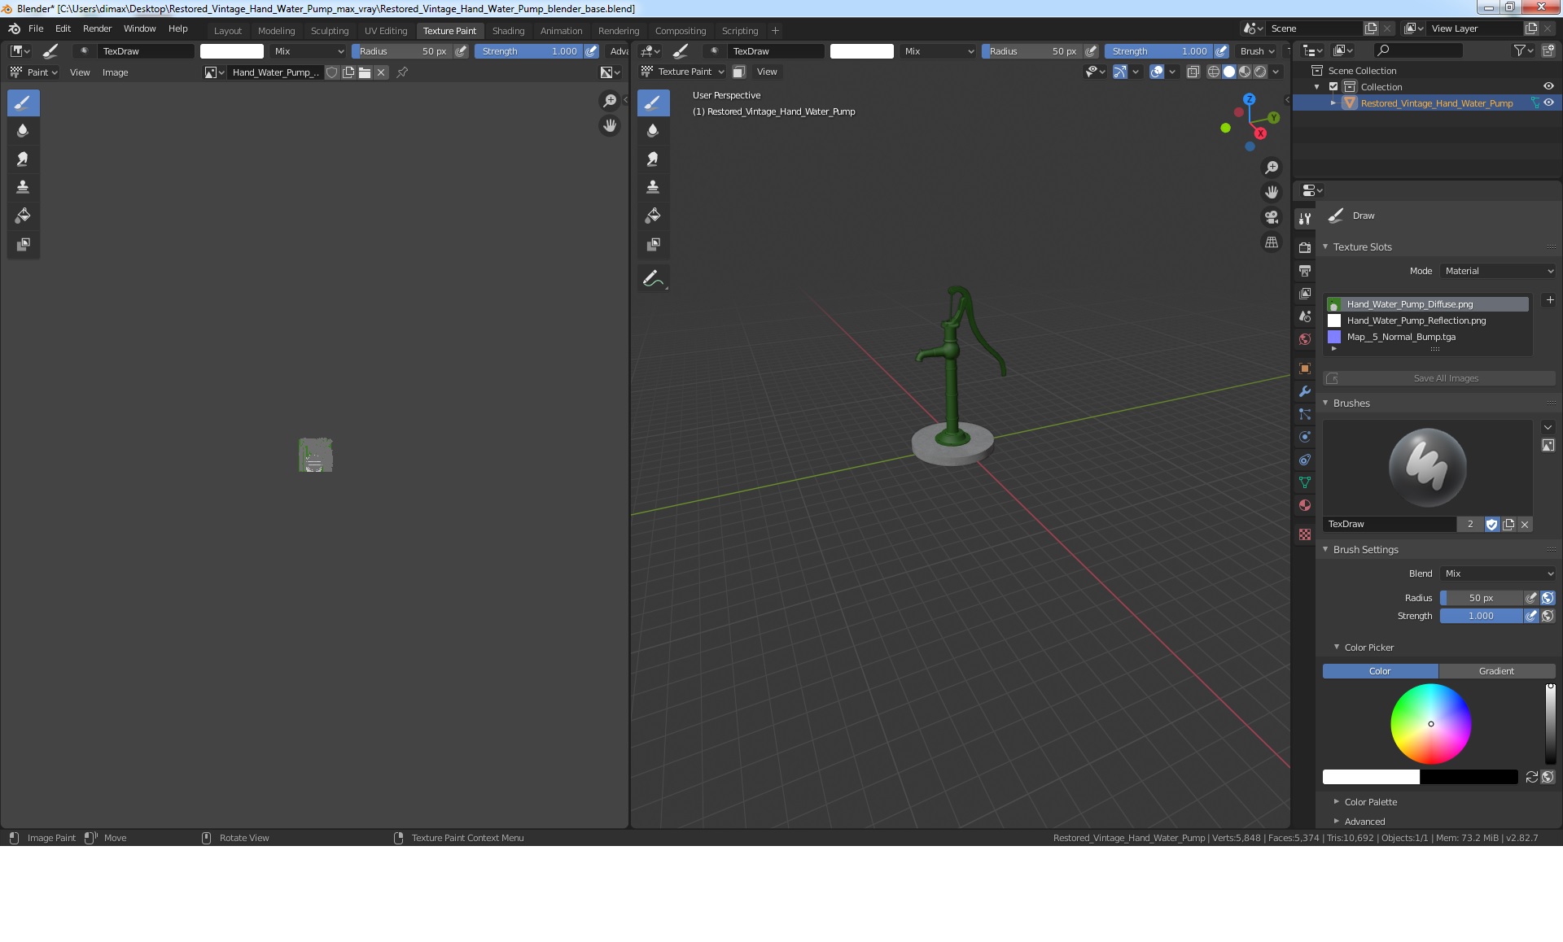The image size is (1563, 942).
Task: Add a new workspace with plus tab
Action: pos(775,31)
